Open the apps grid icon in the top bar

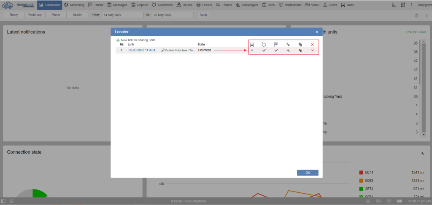pyautogui.click(x=402, y=5)
